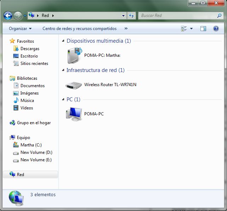The width and height of the screenshot is (227, 211).
Task: Select the POMA-PC: Martha media device icon
Action: coord(75,55)
